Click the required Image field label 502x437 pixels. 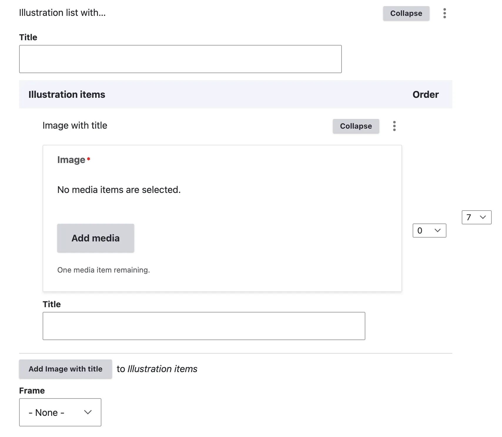click(71, 160)
